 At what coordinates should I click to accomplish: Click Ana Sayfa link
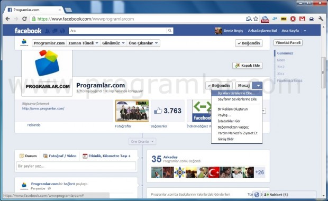coord(290,31)
